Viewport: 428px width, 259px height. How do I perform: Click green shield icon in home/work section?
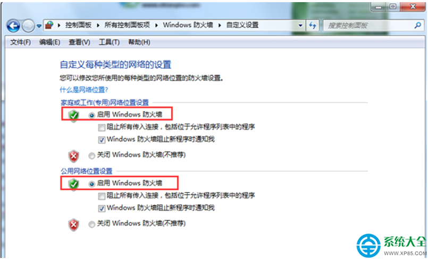click(x=74, y=116)
